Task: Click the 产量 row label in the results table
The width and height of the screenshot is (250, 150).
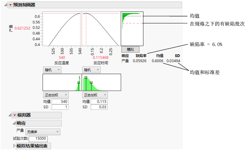Action: tap(125, 61)
